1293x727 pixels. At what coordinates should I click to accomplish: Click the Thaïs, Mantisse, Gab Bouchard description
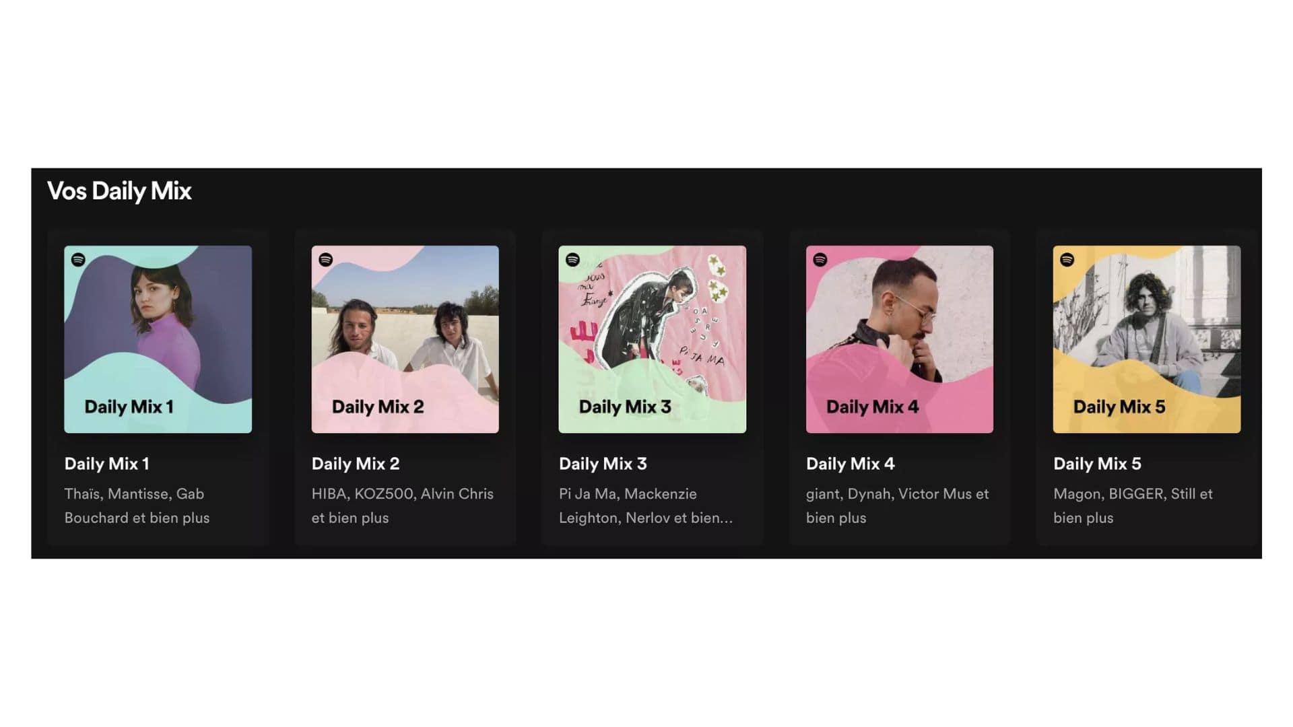click(137, 506)
